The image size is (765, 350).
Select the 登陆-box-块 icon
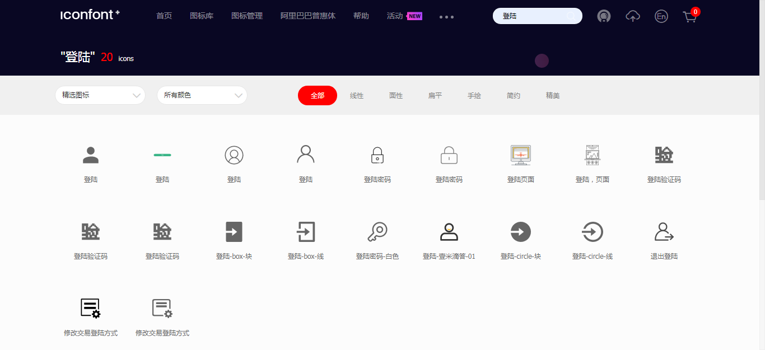(234, 231)
